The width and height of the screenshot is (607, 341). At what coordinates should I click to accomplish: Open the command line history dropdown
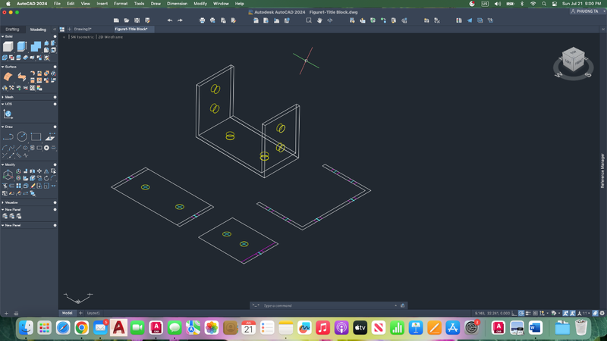[x=396, y=305]
